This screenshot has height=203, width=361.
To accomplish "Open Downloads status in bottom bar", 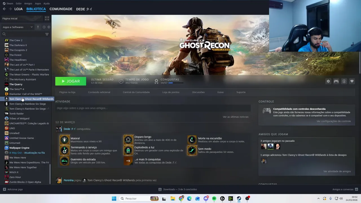I will tap(178, 189).
